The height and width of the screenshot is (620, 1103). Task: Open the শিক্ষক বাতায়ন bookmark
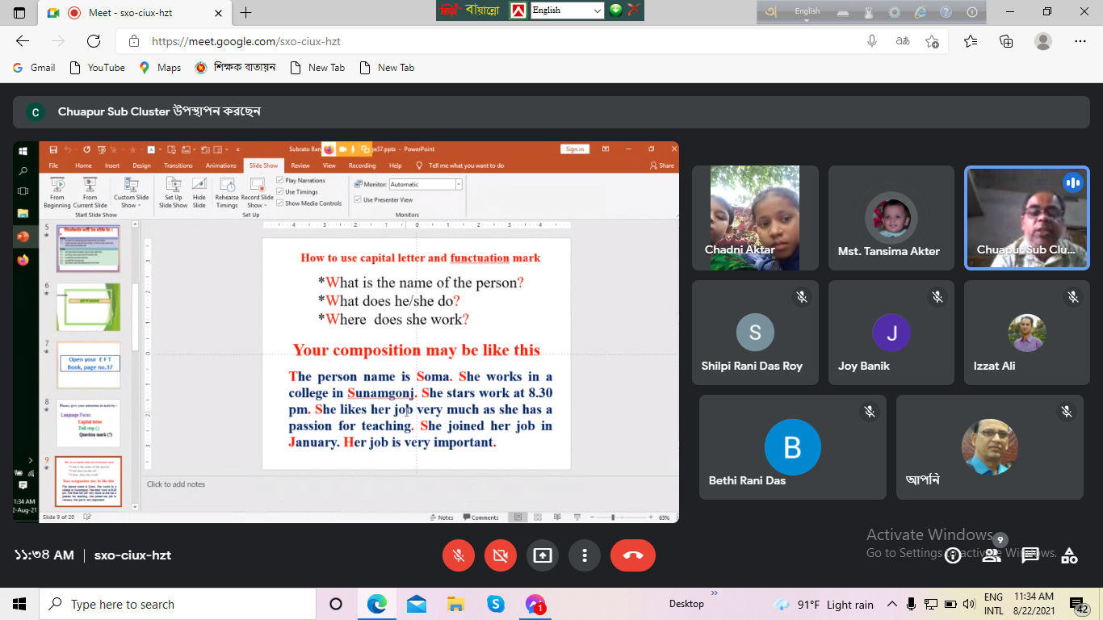pos(236,68)
